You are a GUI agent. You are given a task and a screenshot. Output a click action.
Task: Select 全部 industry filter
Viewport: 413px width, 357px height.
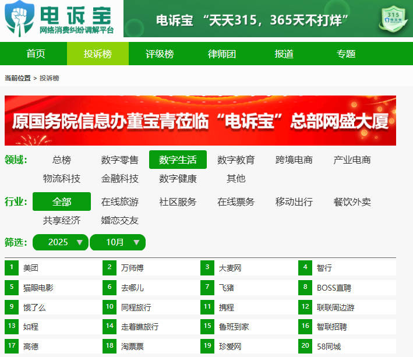[62, 202]
